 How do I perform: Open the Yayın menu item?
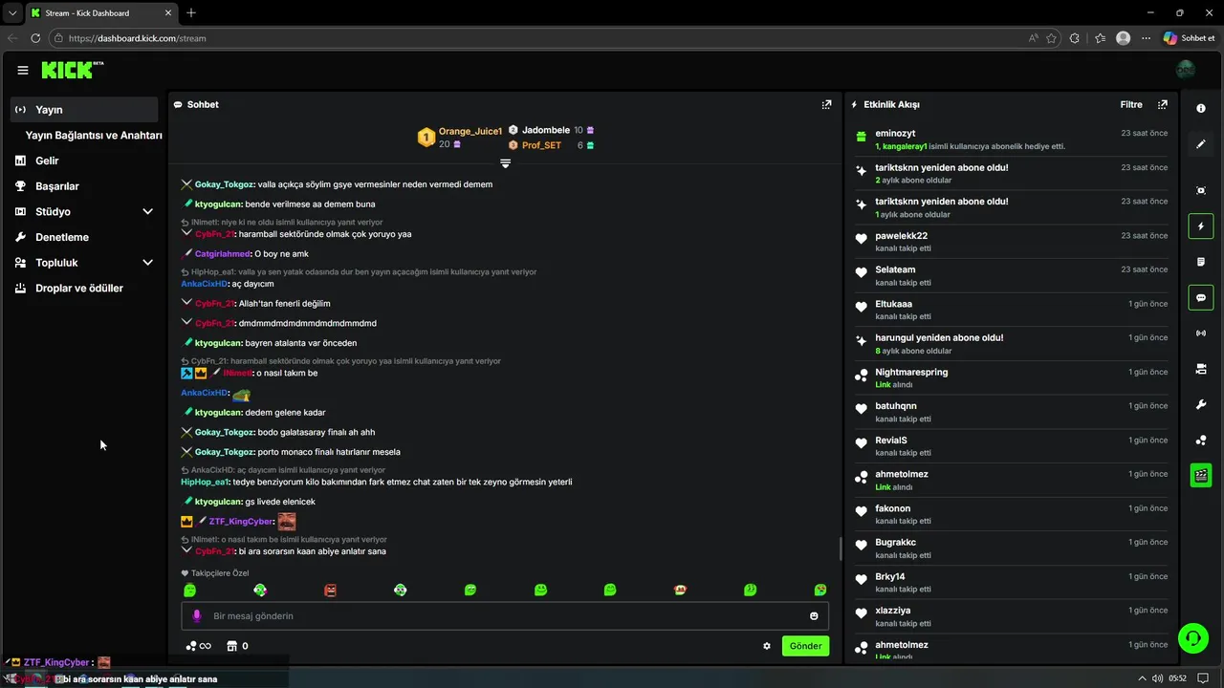click(x=84, y=110)
